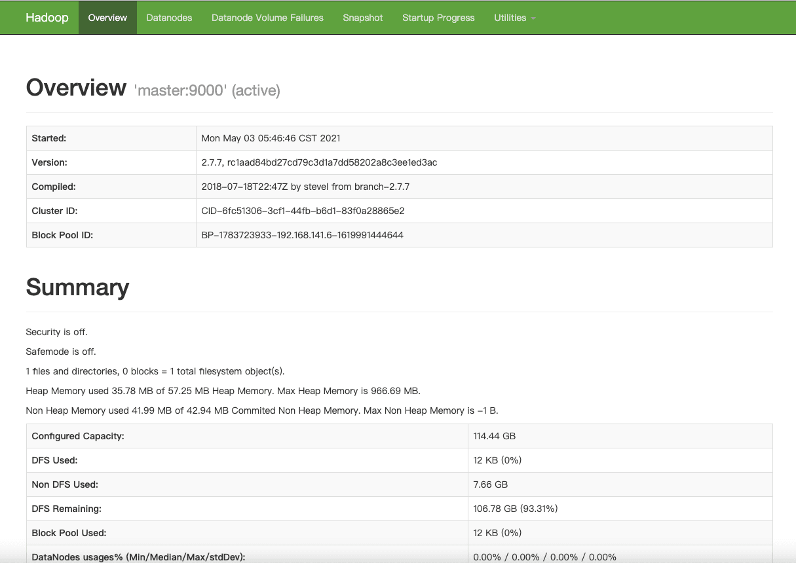Click the Heap Memory usage line
796x563 pixels.
pyautogui.click(x=223, y=391)
